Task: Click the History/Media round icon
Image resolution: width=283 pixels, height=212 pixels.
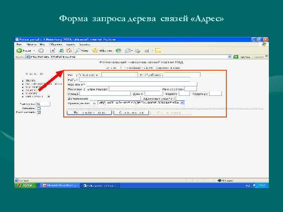Action: pyautogui.click(x=118, y=51)
